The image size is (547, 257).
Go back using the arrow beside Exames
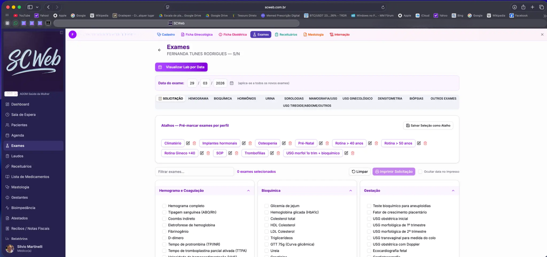159,50
